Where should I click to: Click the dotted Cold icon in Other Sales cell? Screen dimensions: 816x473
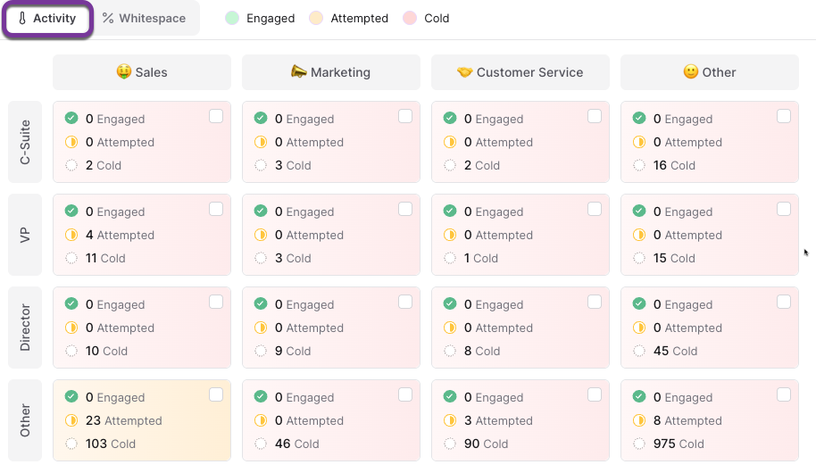[71, 444]
